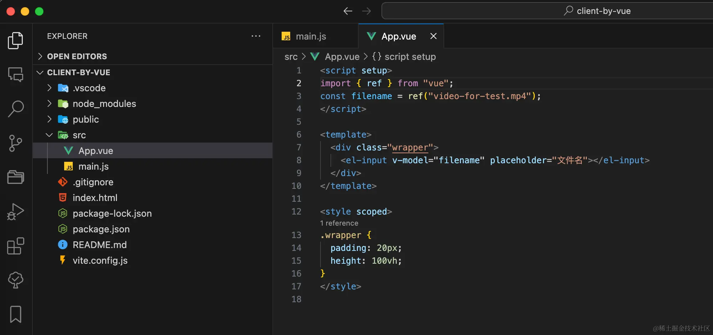Click line number 13 in the gutter
The image size is (713, 335).
pos(296,235)
